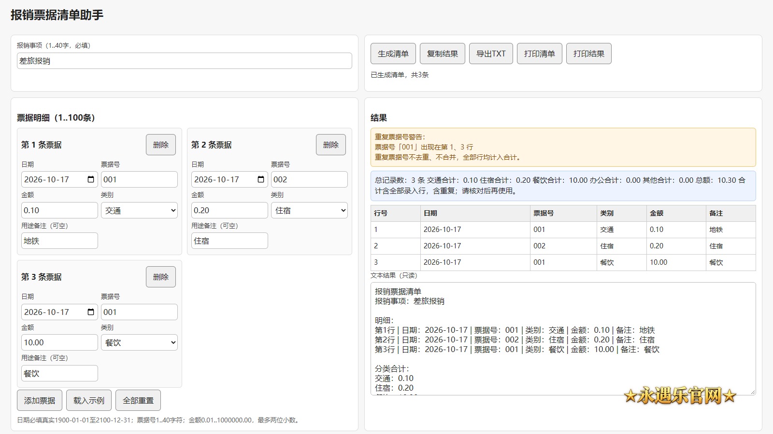Viewport: 773px width, 434px height.
Task: Focus ticket 2 remark field 住宿
Action: (229, 241)
